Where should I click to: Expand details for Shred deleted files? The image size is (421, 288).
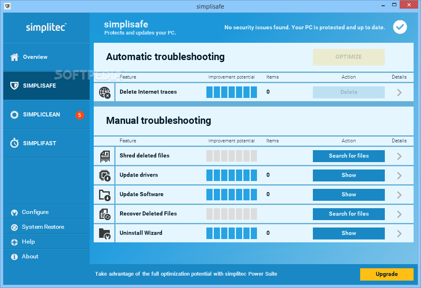click(x=399, y=156)
